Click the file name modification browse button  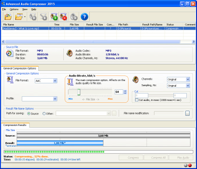tap(187, 113)
